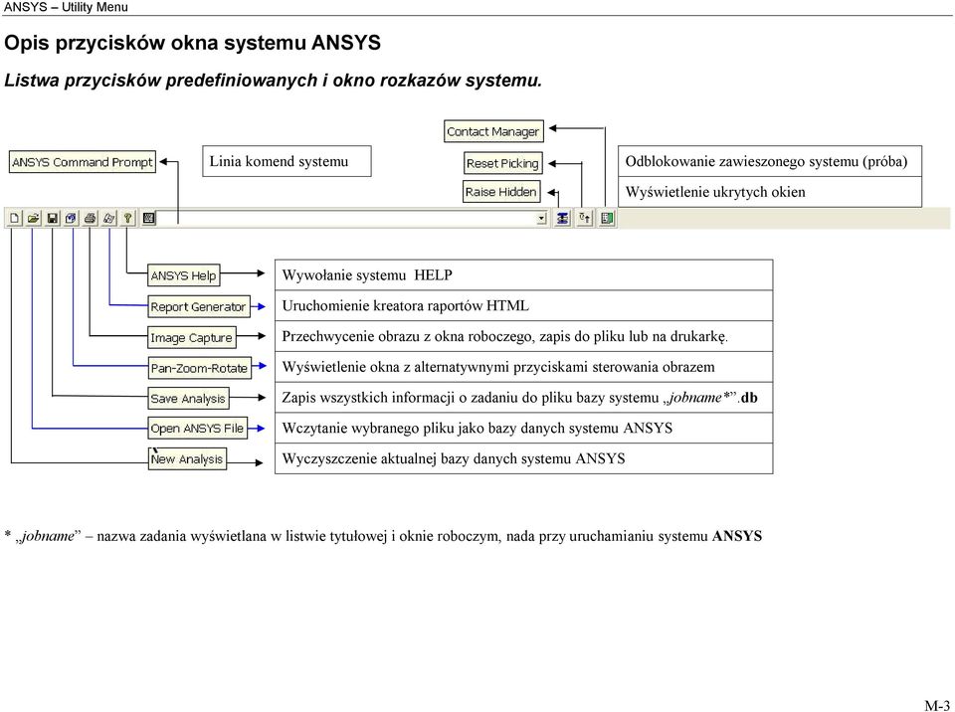Click the Reset Picking toolbar icon
This screenshot has height=712, width=955.
(585, 218)
